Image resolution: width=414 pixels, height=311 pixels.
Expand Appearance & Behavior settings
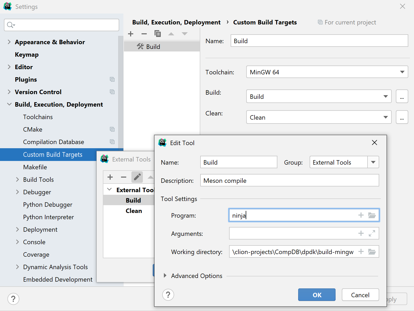[x=9, y=42]
